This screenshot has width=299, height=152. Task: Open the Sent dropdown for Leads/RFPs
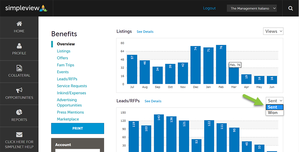point(275,101)
